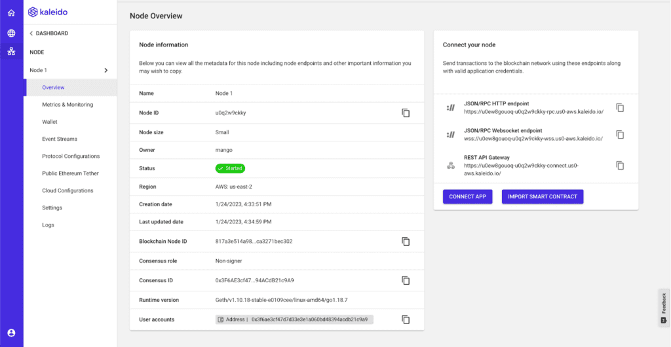The width and height of the screenshot is (671, 347).
Task: Copy the Blockchain Node ID
Action: (406, 242)
